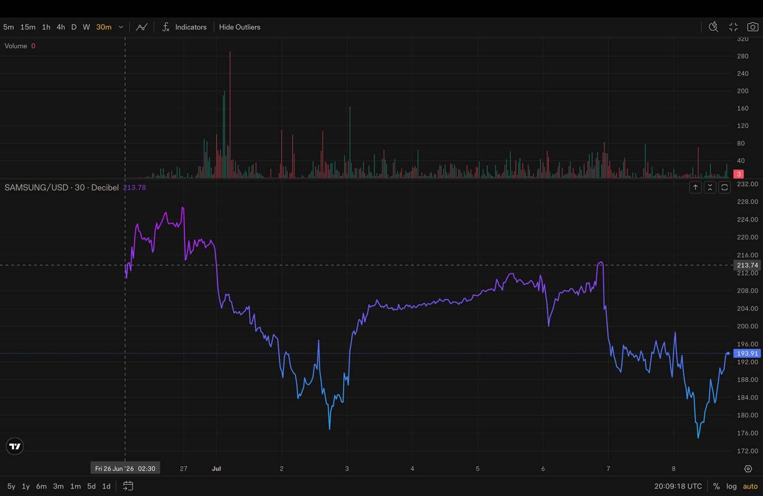The height and width of the screenshot is (496, 763).
Task: Select the active 30m interval
Action: coord(104,27)
